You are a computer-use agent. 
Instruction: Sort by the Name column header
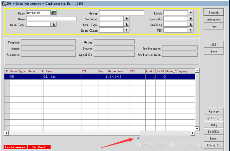[62, 71]
